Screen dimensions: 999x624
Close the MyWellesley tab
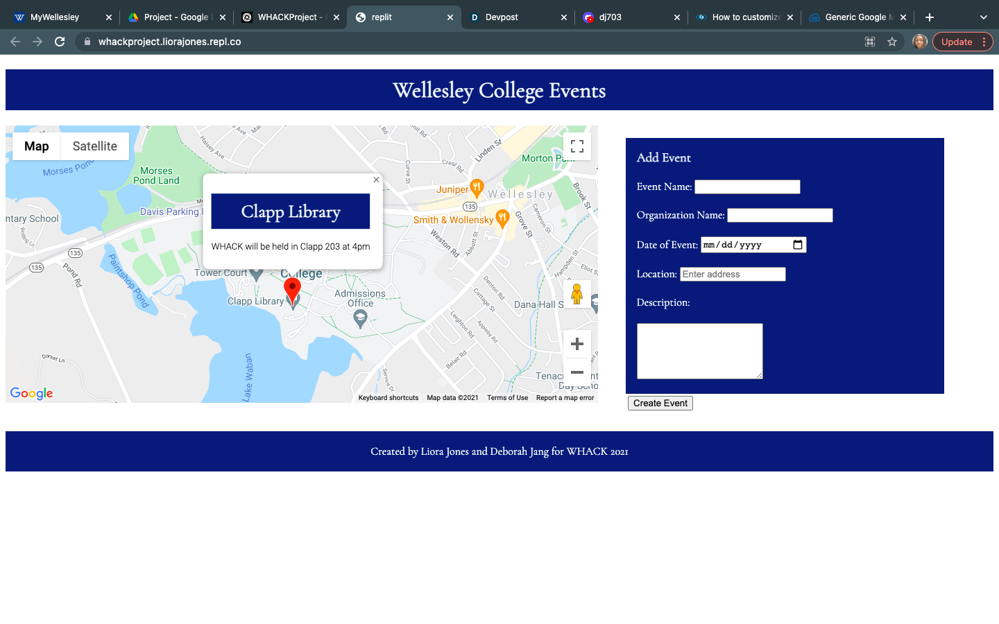click(x=108, y=17)
